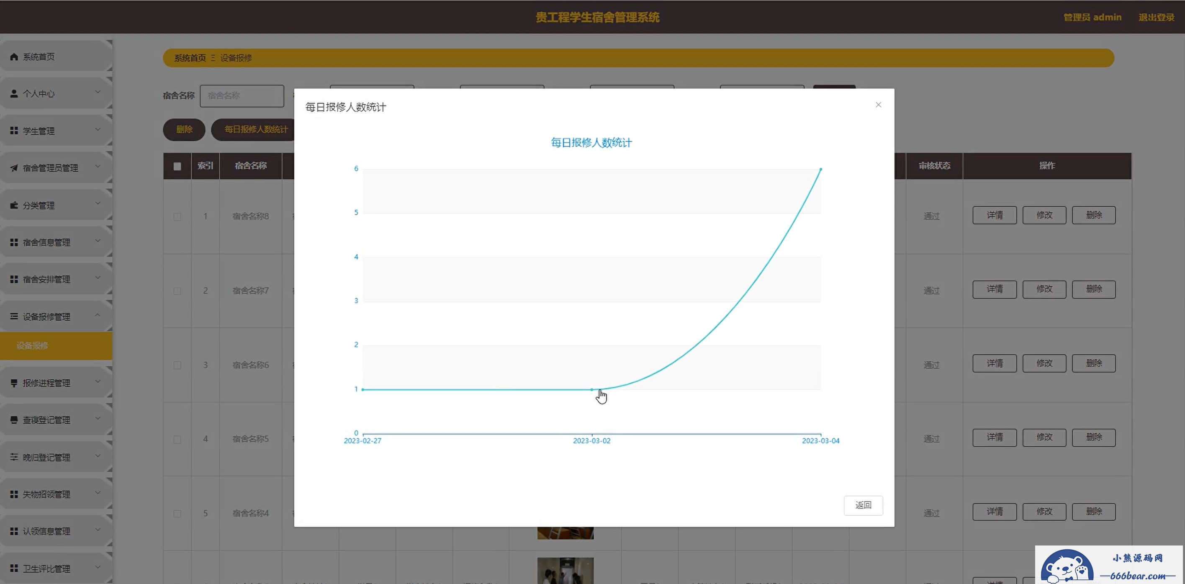This screenshot has width=1185, height=584.
Task: Click the 索引 column header
Action: click(x=205, y=166)
